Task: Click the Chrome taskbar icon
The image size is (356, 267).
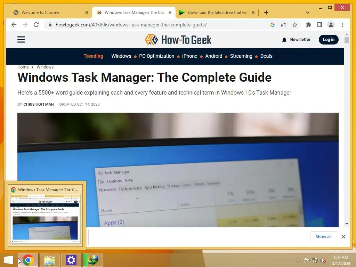Action: point(28,260)
